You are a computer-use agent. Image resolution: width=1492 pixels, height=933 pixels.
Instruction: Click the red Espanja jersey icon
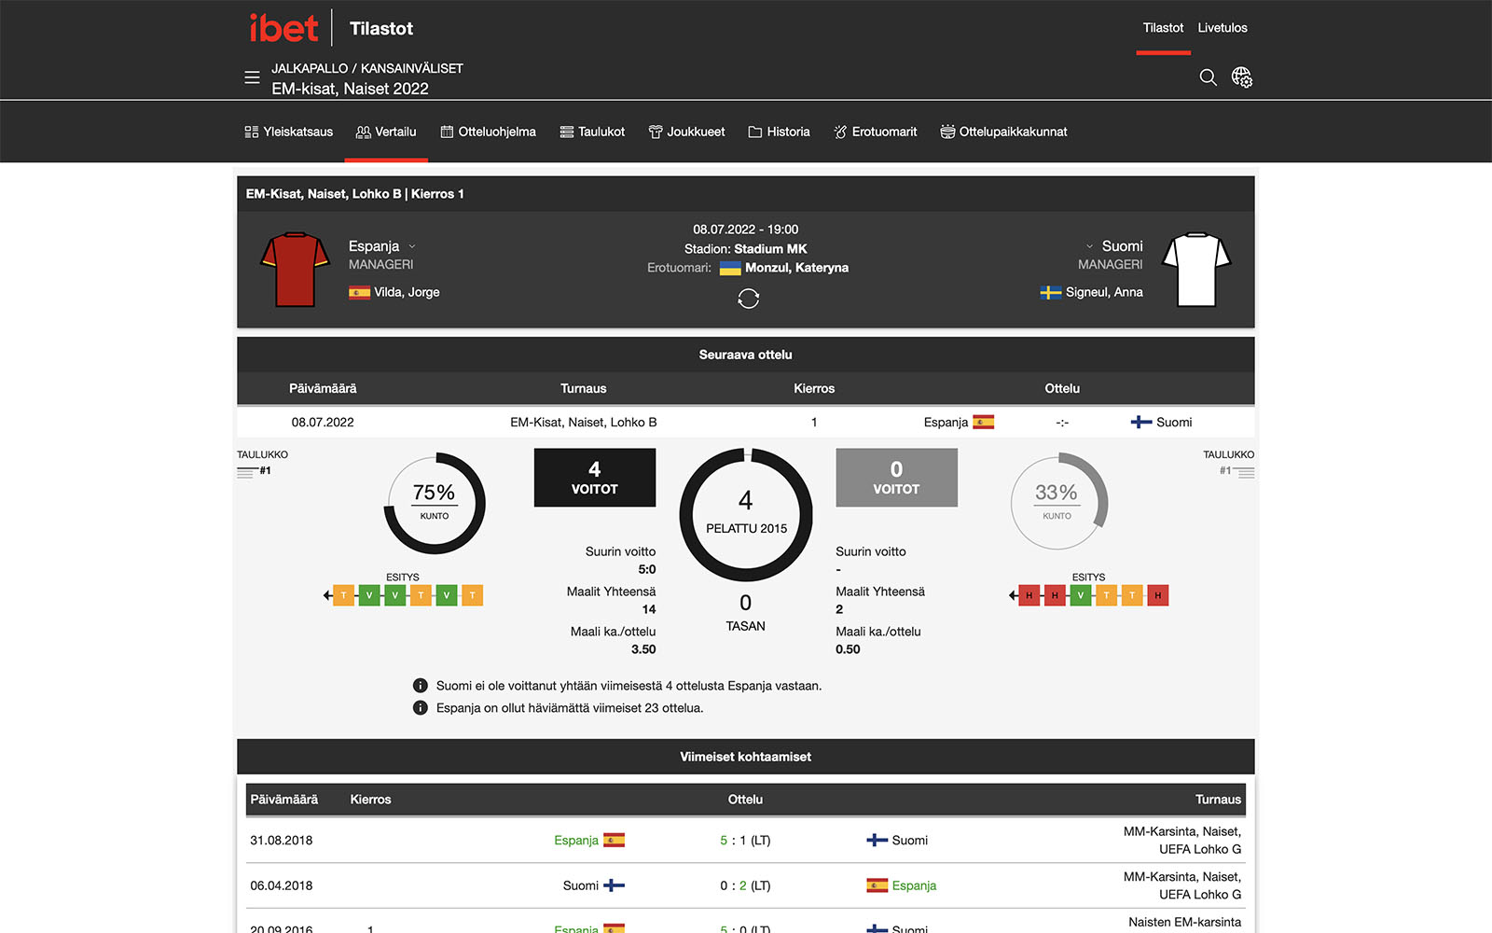tap(295, 270)
